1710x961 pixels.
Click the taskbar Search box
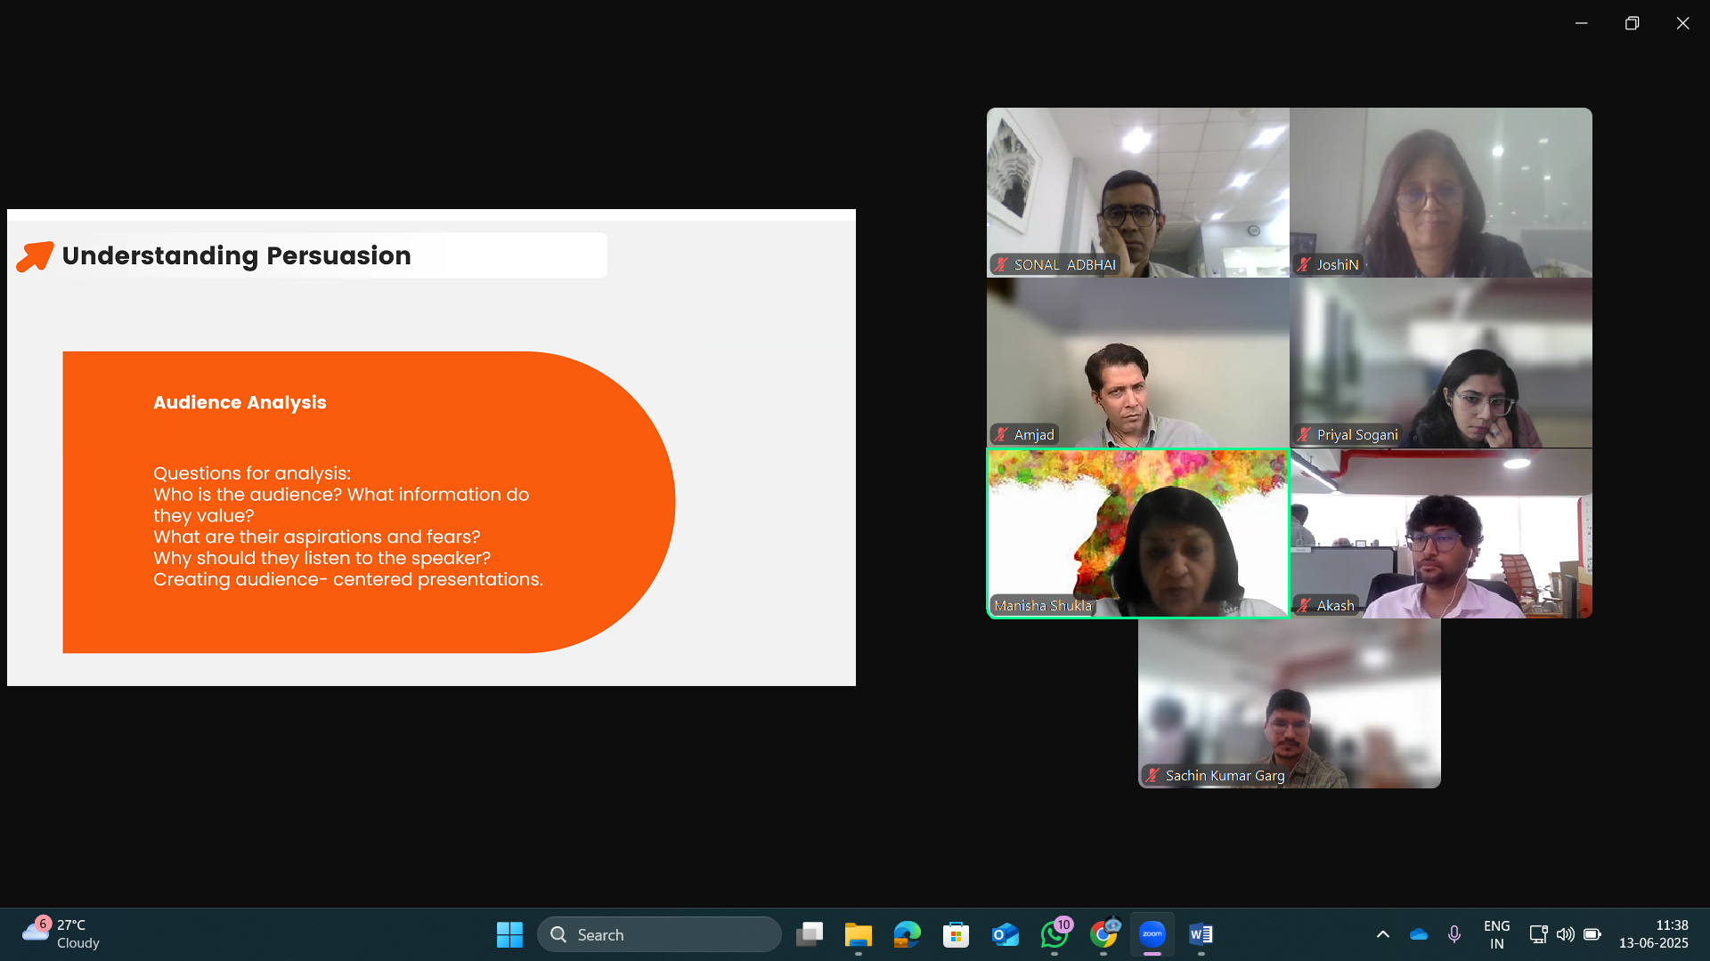[x=659, y=934]
